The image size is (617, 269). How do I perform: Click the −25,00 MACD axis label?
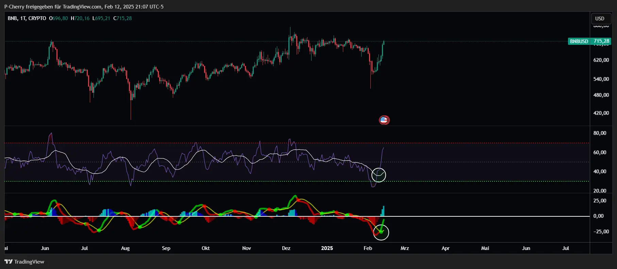(601, 232)
